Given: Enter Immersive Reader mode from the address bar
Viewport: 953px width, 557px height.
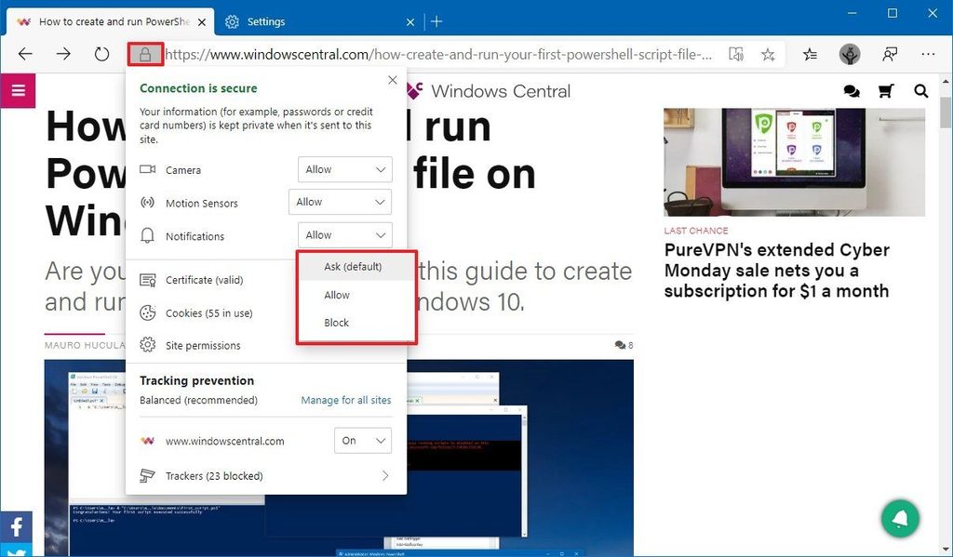Looking at the screenshot, I should point(735,54).
